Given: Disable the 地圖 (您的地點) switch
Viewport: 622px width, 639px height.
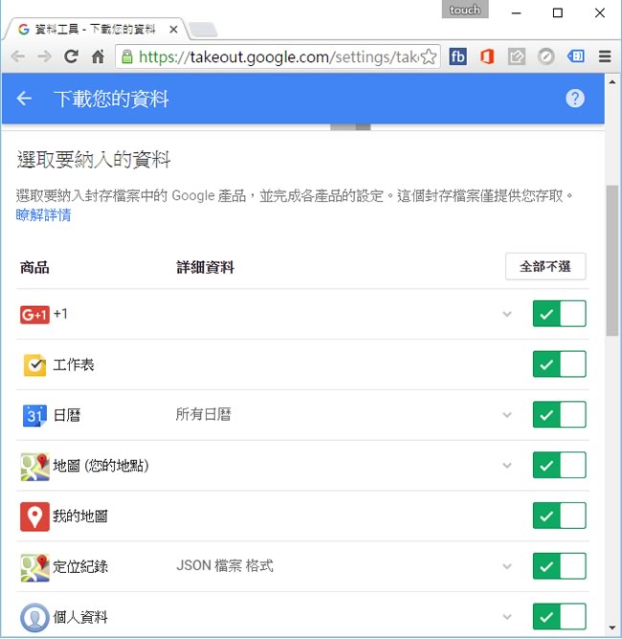Looking at the screenshot, I should [559, 465].
